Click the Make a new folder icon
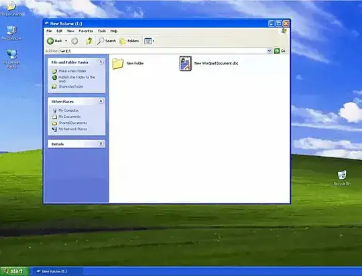Screen dimensions: 362x276 pos(54,71)
